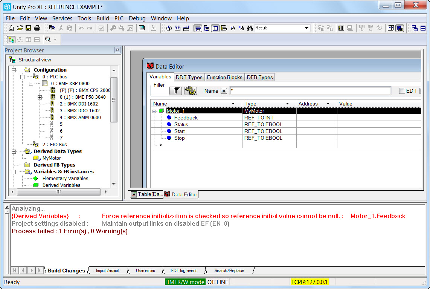Click the STOP PLC icon

point(371,28)
